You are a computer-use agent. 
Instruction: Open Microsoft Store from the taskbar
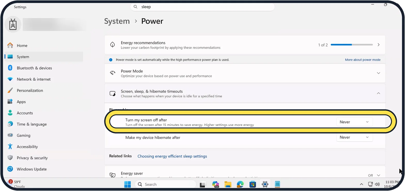tap(253, 184)
